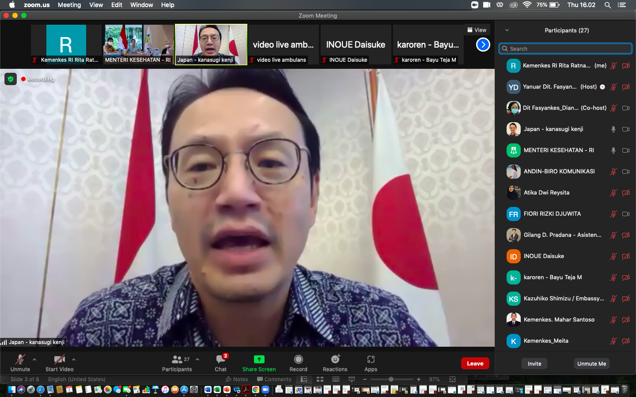Switch PowerPoint to slide sorter view
The image size is (636, 397).
(320, 379)
